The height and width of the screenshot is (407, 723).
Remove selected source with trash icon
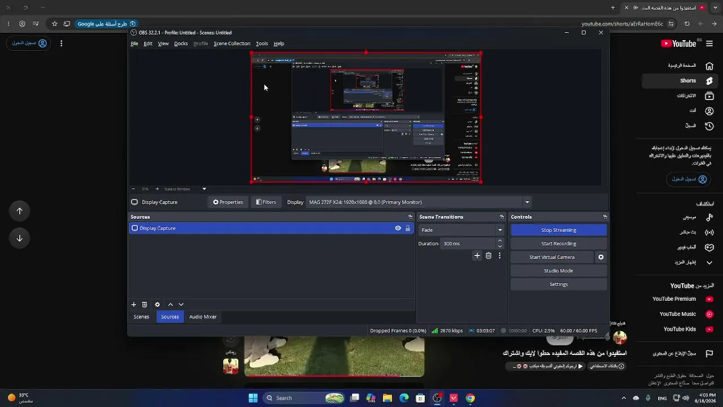click(145, 305)
